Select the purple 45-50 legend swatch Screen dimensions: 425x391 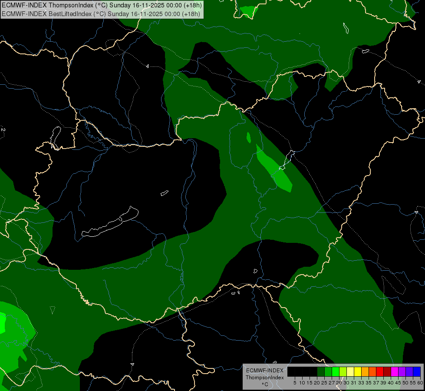tap(402, 371)
